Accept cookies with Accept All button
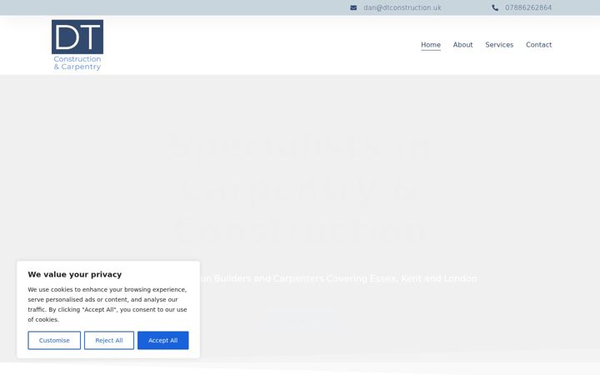 coord(163,340)
